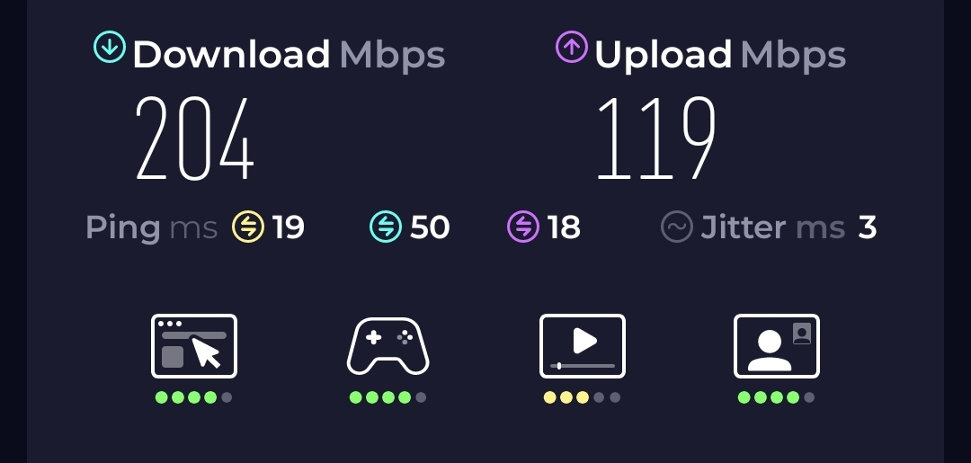
Task: Open the gaming controller experience icon
Action: 388,346
